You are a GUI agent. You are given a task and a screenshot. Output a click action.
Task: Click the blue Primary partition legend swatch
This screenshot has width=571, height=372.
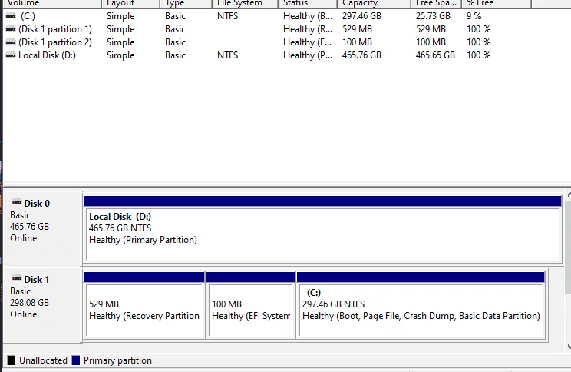click(76, 360)
